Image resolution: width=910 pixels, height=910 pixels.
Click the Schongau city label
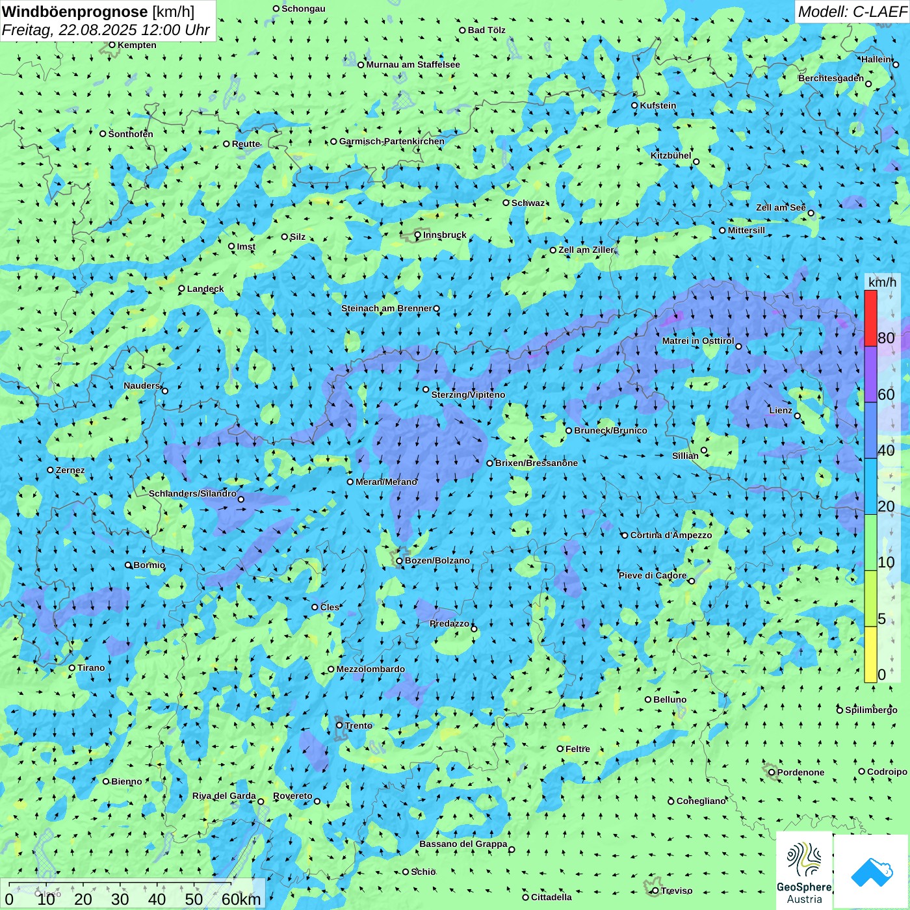(303, 8)
